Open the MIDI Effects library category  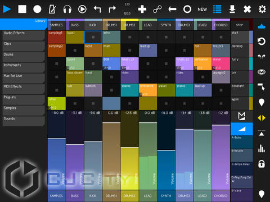[x=24, y=89]
